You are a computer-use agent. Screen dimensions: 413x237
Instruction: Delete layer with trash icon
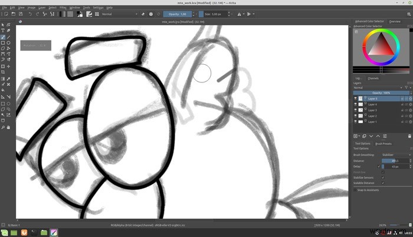point(409,136)
